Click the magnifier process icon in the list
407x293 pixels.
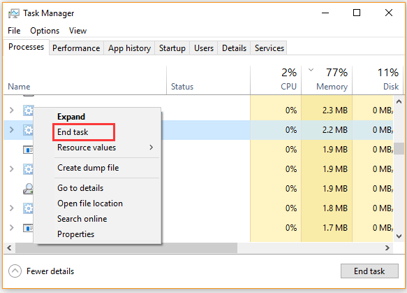pyautogui.click(x=28, y=189)
